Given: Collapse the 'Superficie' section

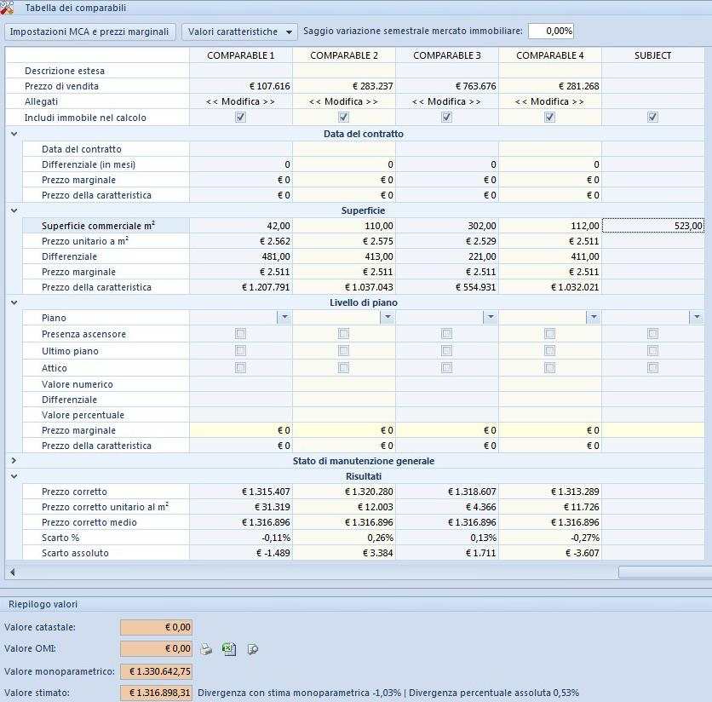Looking at the screenshot, I should point(14,210).
